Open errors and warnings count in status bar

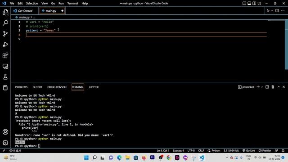15,150
